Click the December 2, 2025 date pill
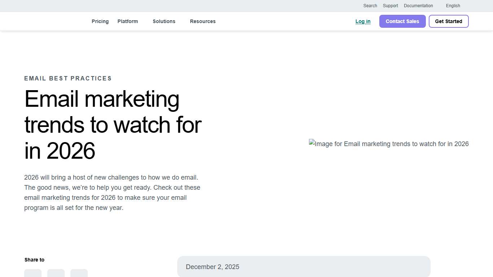This screenshot has width=493, height=277. [304, 267]
